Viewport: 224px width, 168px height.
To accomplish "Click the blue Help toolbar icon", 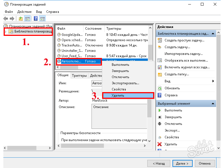I will [x=36, y=19].
